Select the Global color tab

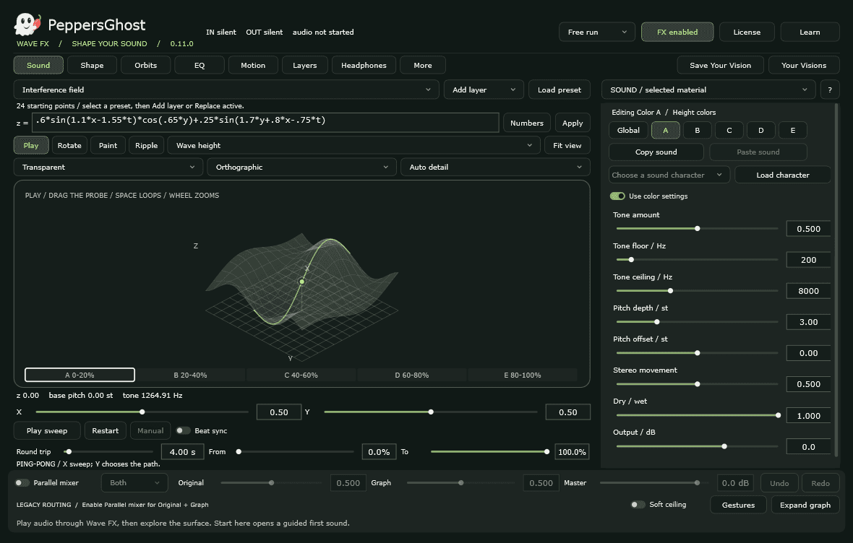[x=628, y=131]
